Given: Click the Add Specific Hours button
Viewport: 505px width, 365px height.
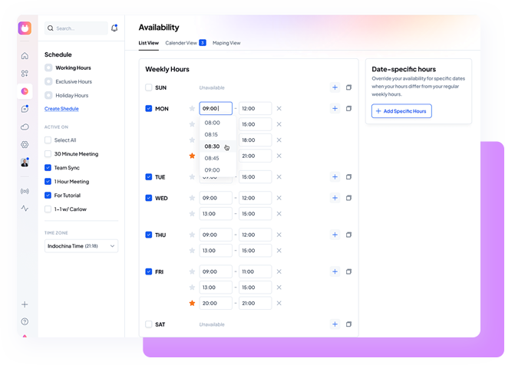Looking at the screenshot, I should 401,111.
